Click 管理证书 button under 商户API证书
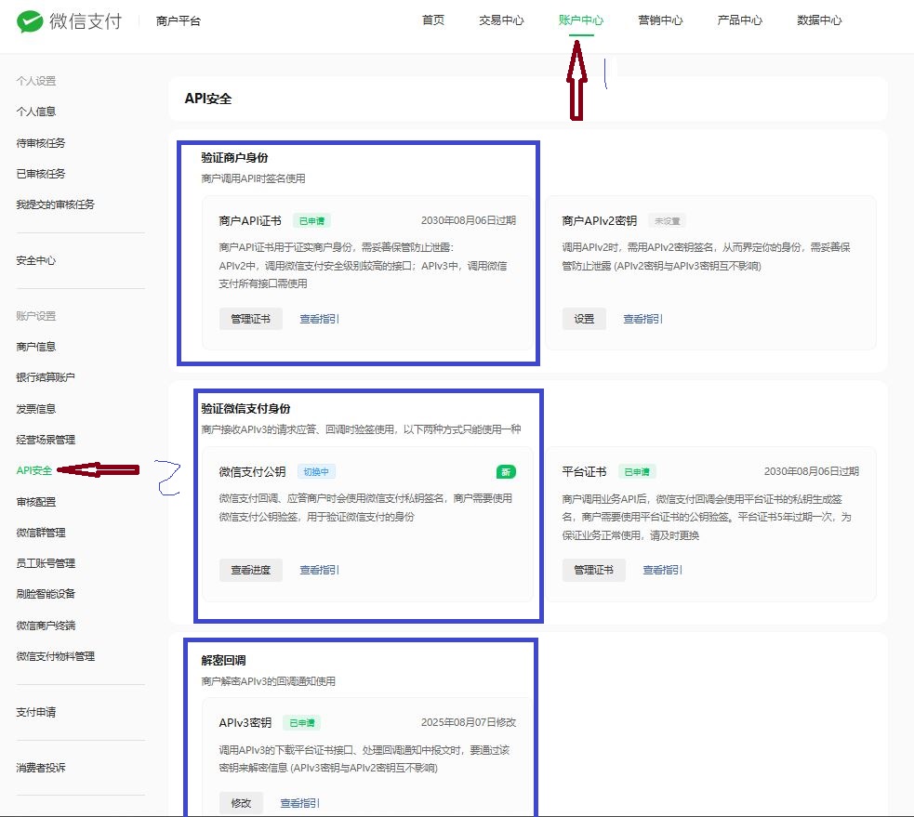Screen dimensions: 914x817 coord(251,319)
